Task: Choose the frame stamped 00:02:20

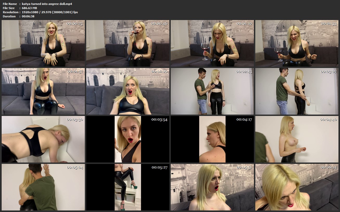Action: click(128, 91)
